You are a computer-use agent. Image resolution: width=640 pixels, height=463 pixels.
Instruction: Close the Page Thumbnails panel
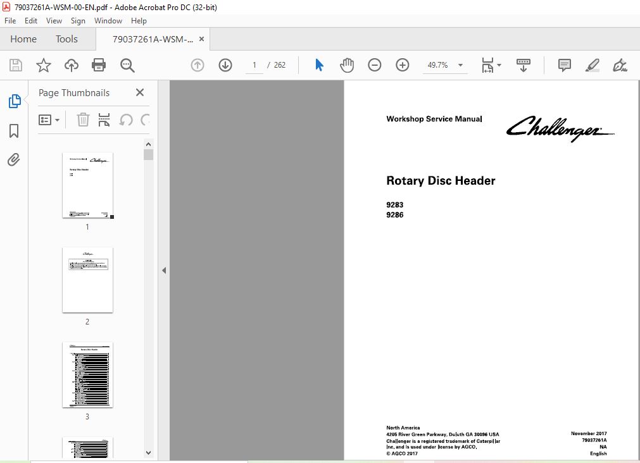click(x=140, y=92)
